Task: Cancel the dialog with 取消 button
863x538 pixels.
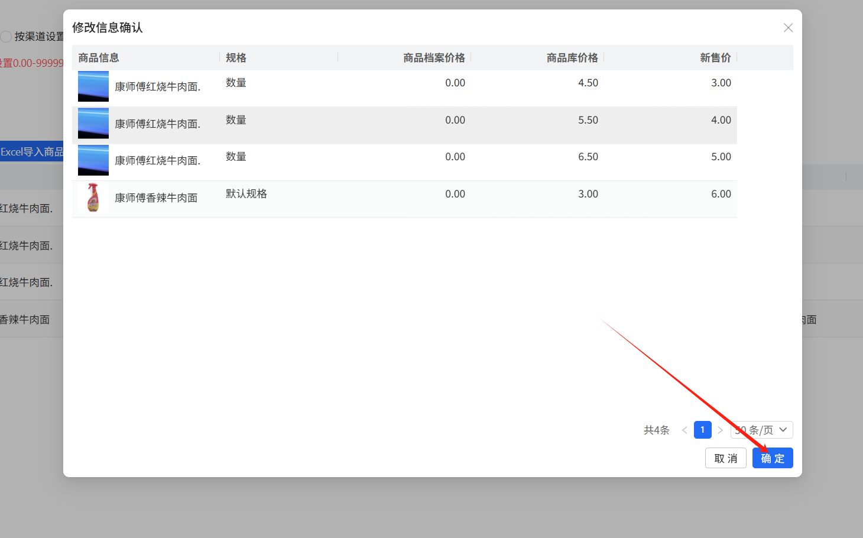Action: pos(726,458)
